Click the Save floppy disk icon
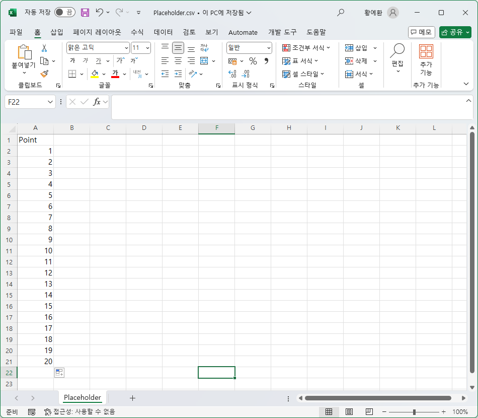Image resolution: width=478 pixels, height=418 pixels. (x=85, y=13)
